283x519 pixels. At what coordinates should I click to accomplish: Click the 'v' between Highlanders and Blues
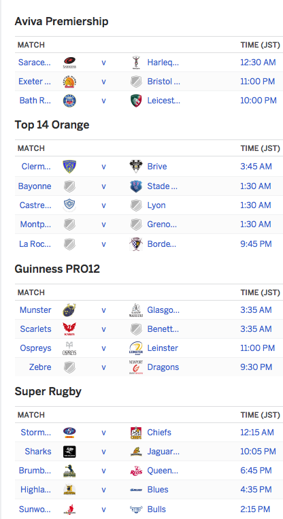pos(103,490)
